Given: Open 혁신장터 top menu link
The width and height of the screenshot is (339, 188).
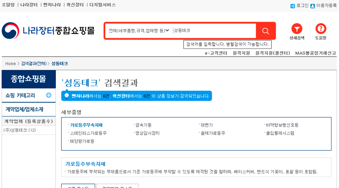Looking at the screenshot, I should coord(75,5).
